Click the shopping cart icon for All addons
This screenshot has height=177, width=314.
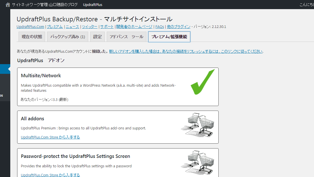point(198,125)
